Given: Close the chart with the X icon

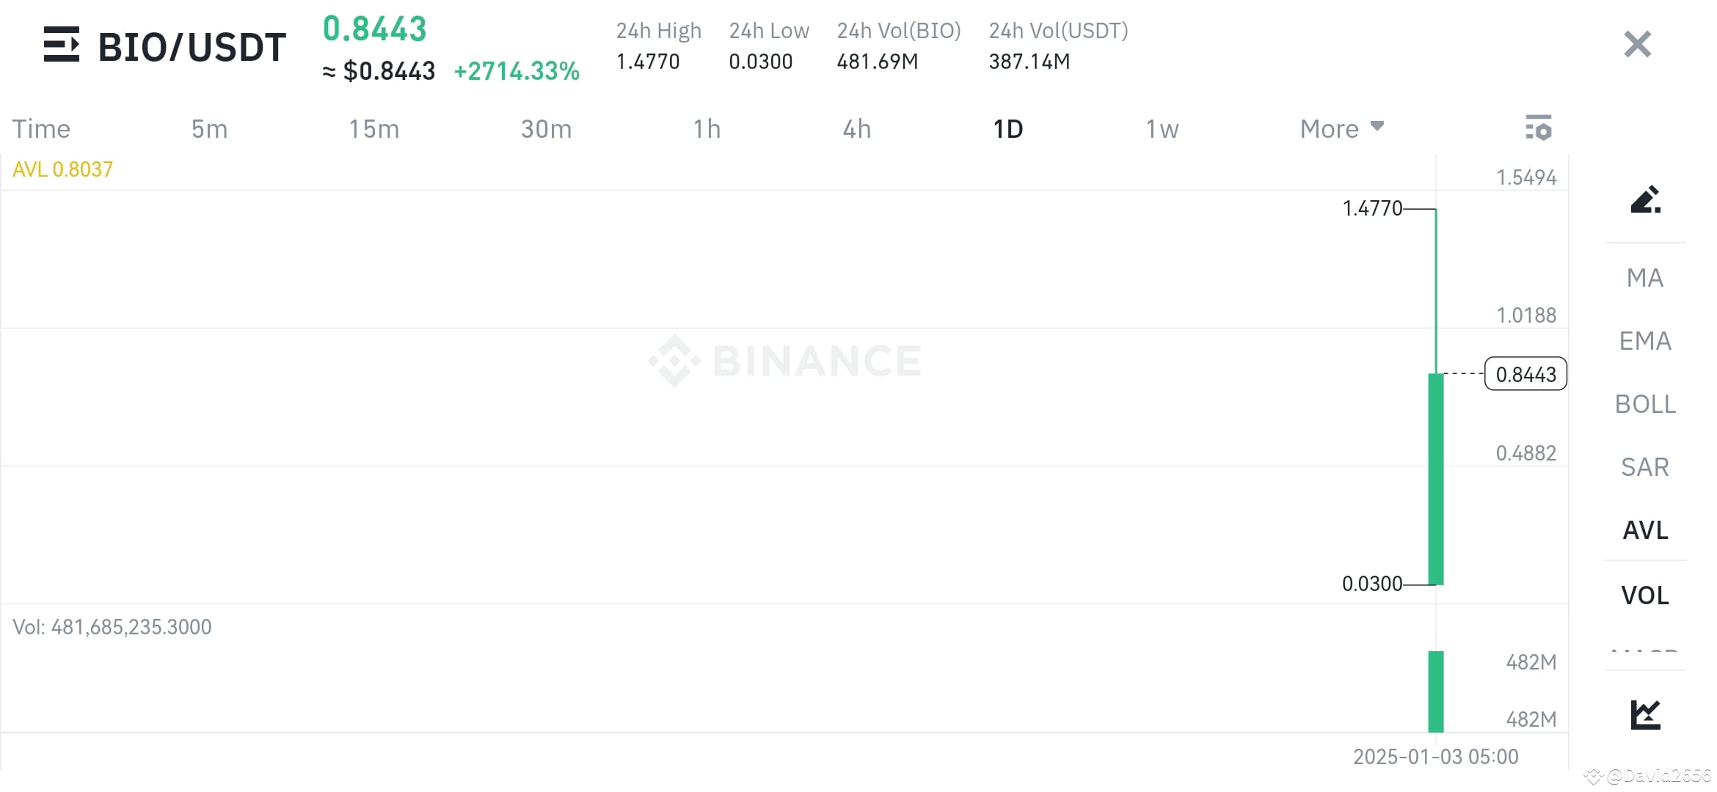Looking at the screenshot, I should click(1636, 44).
